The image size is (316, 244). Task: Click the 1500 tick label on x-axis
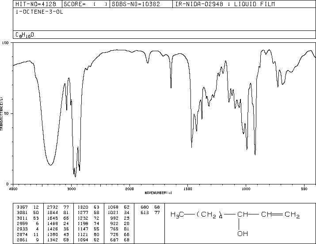pos(188,189)
